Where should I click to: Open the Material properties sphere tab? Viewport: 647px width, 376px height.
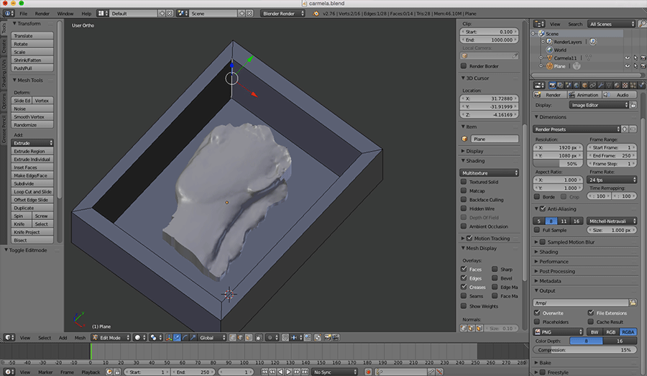(617, 86)
